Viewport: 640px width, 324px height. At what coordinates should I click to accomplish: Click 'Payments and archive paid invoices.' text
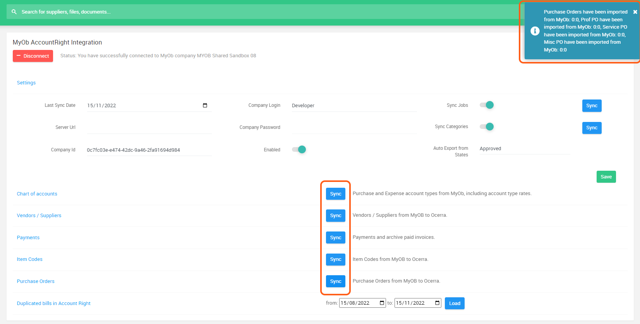click(394, 237)
